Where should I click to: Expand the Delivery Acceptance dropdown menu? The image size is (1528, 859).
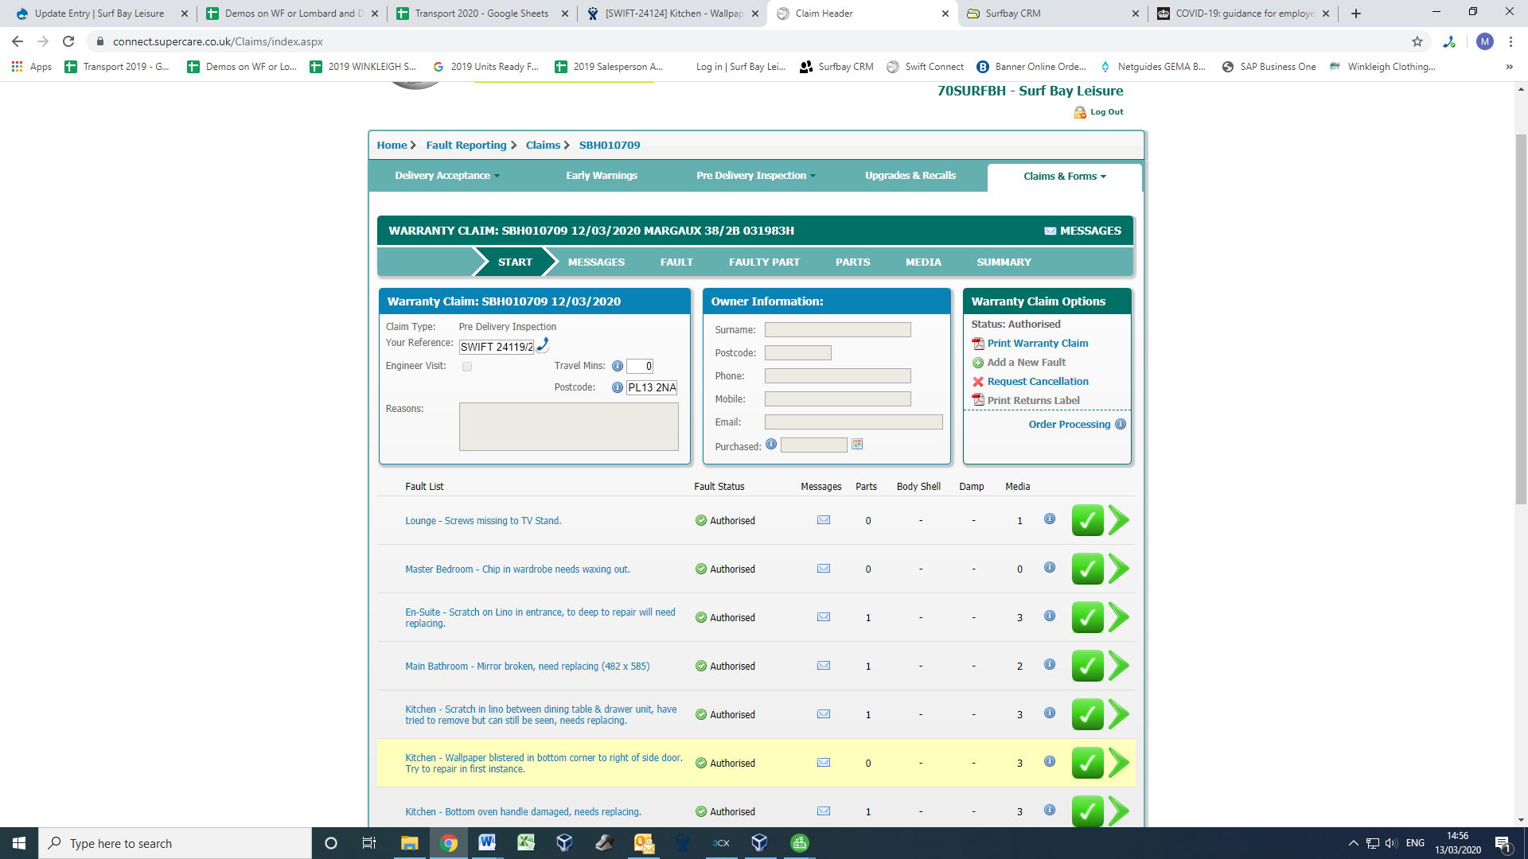coord(447,176)
